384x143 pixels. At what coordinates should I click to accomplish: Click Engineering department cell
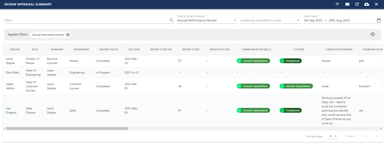77,72
